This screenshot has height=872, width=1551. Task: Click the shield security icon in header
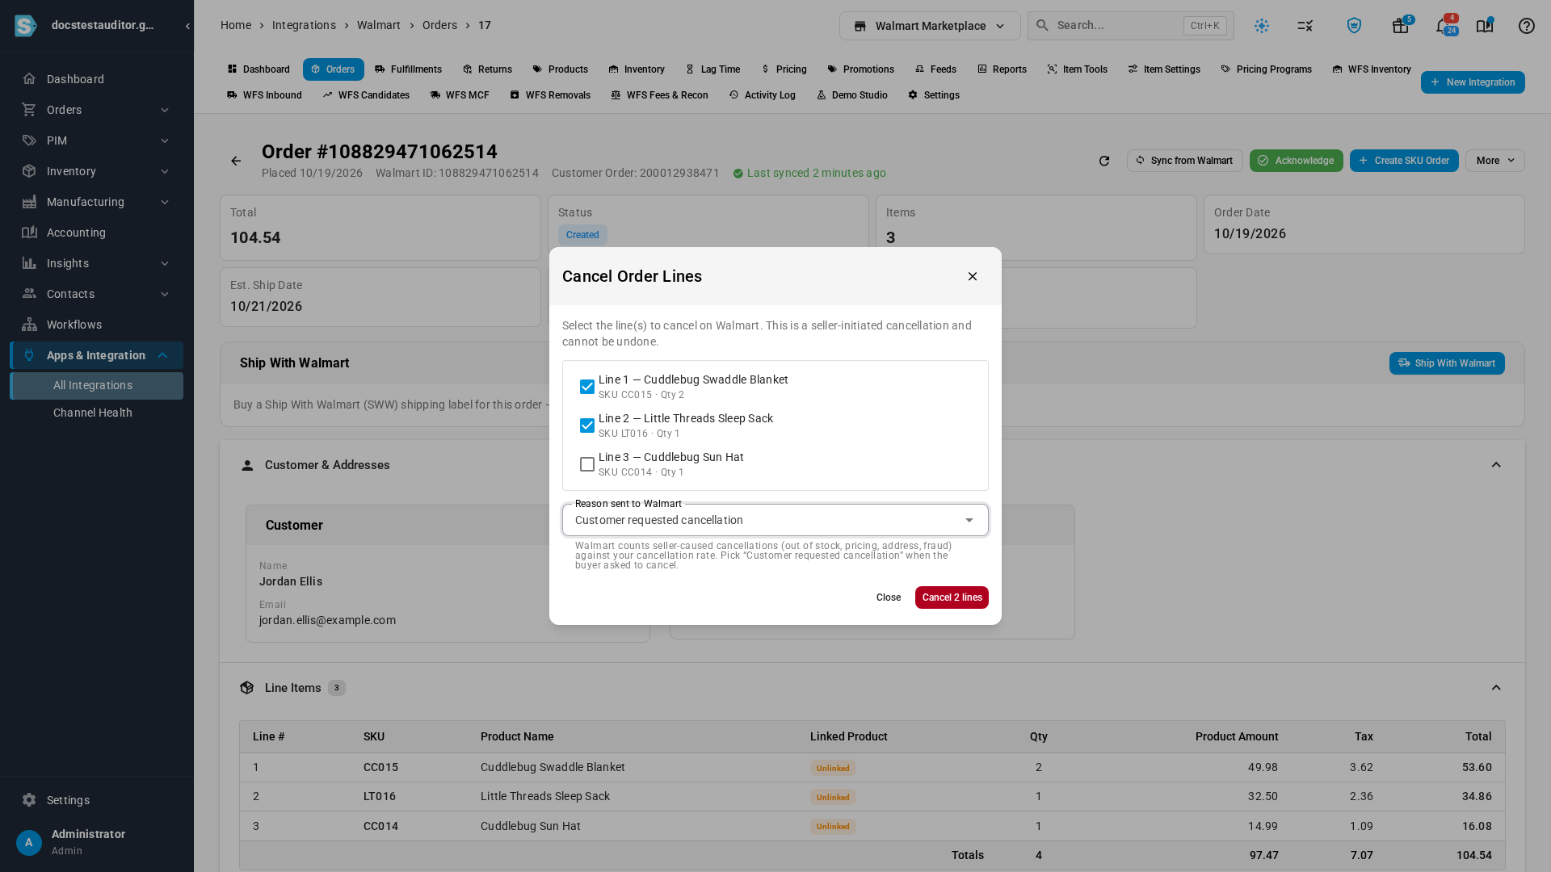click(x=1354, y=26)
